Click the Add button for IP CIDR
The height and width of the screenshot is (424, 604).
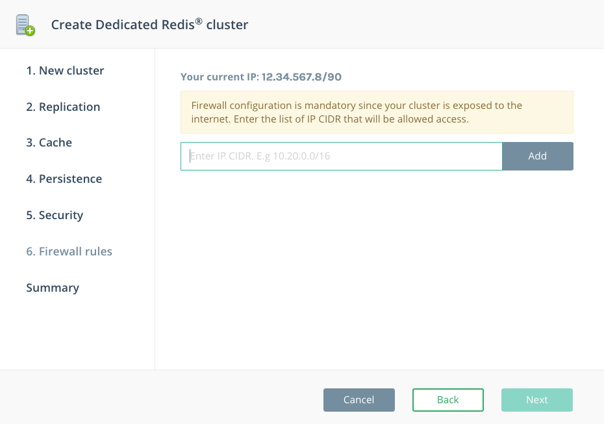point(538,156)
